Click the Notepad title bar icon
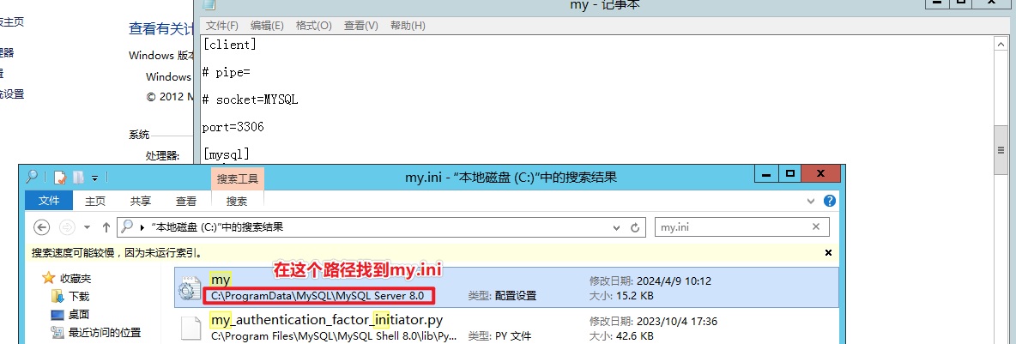This screenshot has width=1016, height=344. (x=207, y=4)
